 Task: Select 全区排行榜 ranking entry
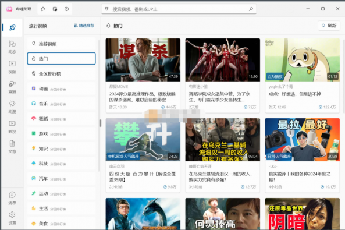coord(62,73)
